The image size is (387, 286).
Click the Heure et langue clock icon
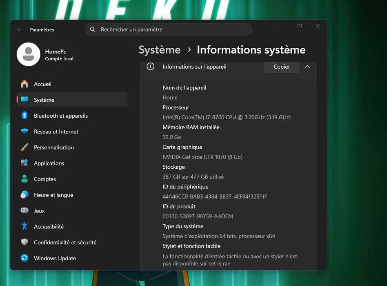point(24,194)
